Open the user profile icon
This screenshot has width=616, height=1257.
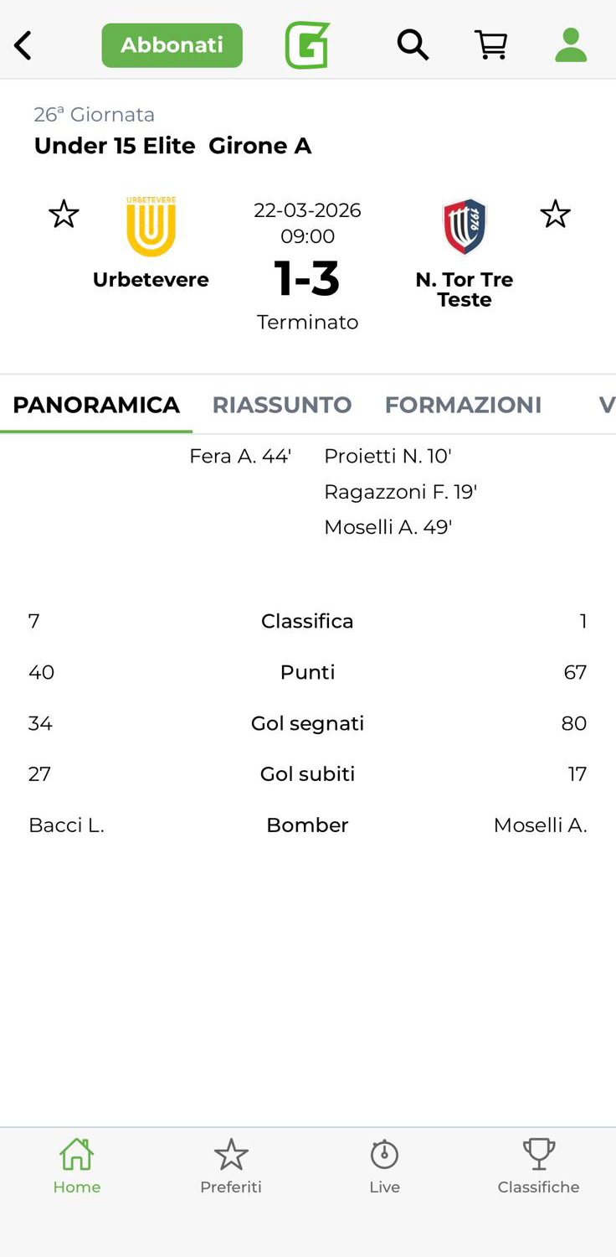point(571,45)
